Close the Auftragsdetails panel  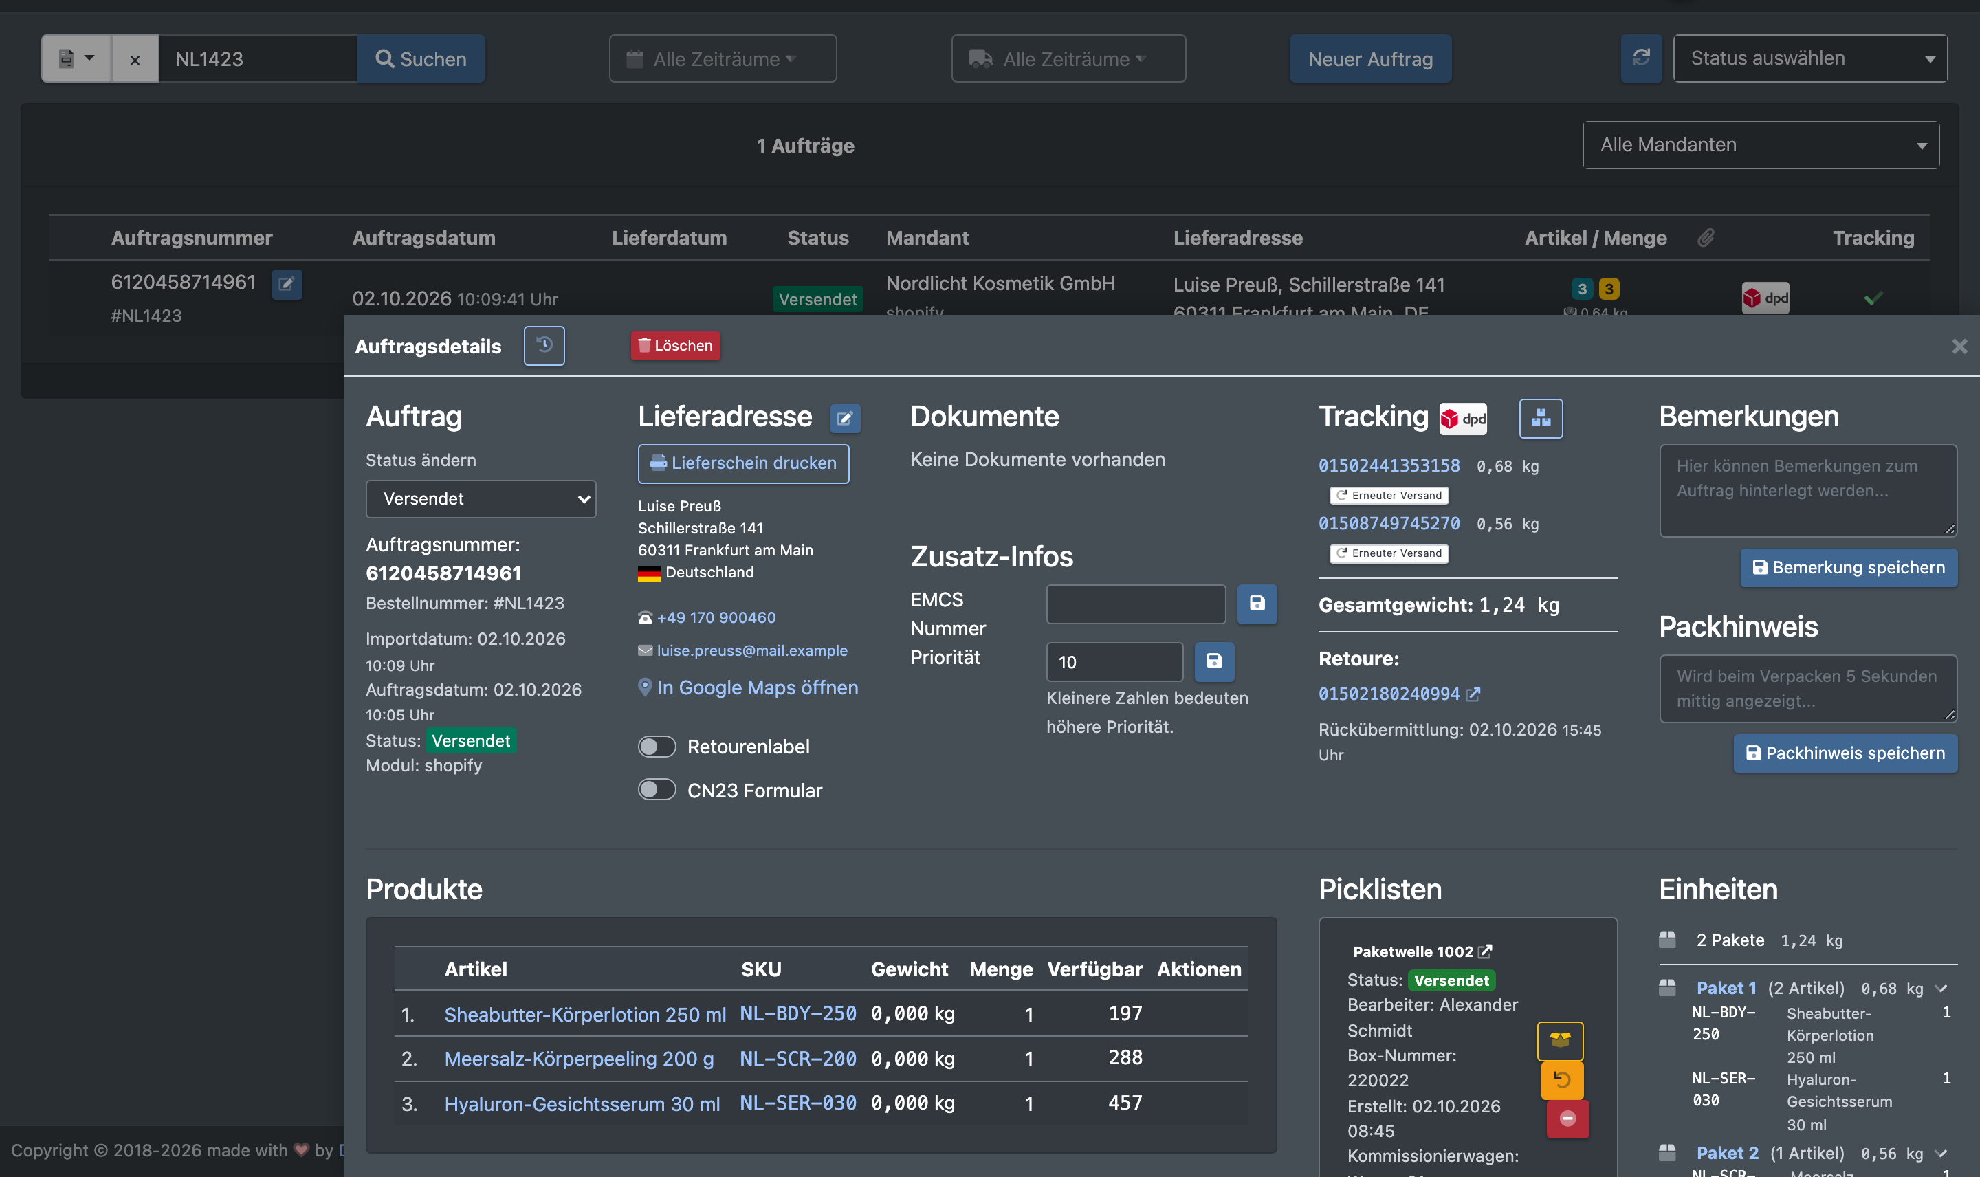(x=1959, y=346)
